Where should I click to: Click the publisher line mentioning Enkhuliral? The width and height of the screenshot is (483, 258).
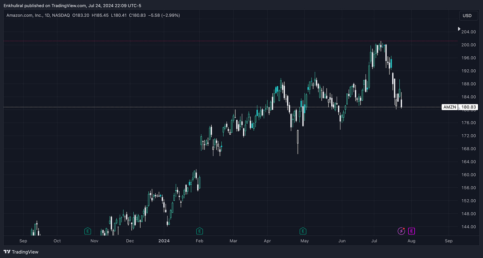(x=73, y=5)
